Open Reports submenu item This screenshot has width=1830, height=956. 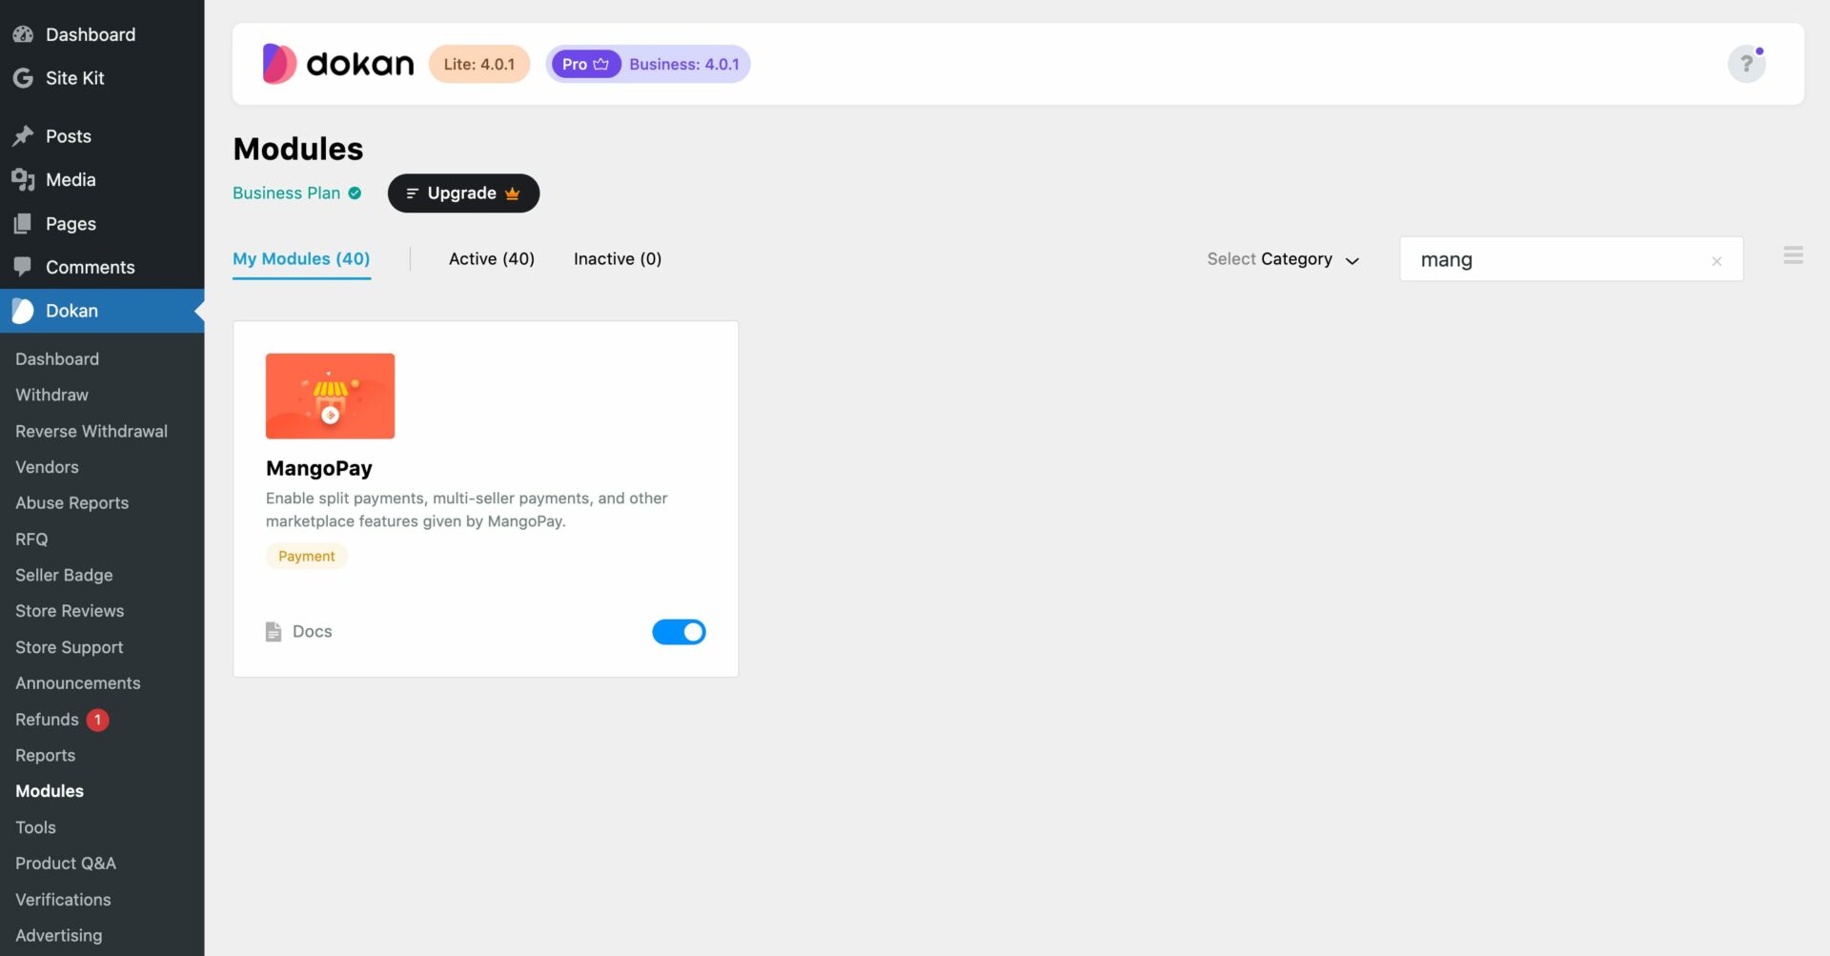click(45, 756)
